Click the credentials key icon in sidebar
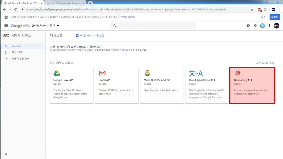 pyautogui.click(x=6, y=58)
